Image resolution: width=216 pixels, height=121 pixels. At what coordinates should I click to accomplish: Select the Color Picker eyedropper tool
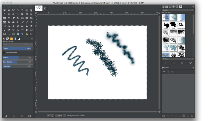click(4, 14)
